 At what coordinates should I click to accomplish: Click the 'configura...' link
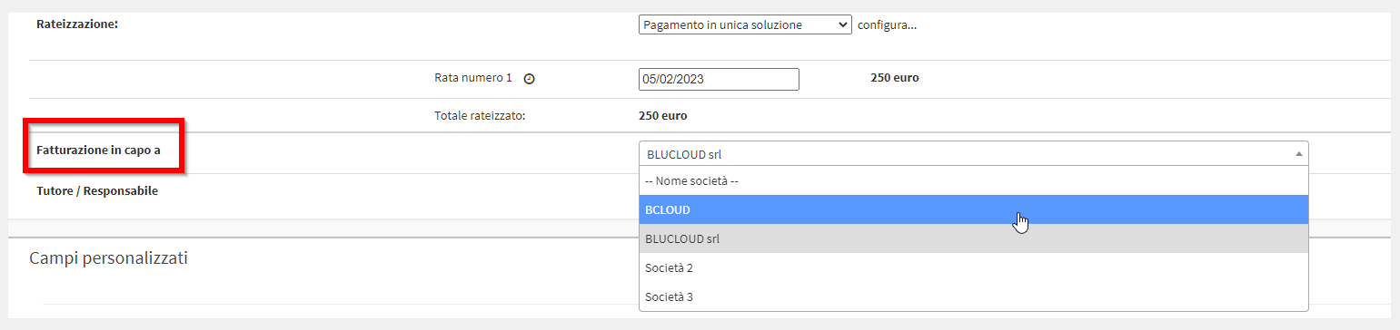888,24
